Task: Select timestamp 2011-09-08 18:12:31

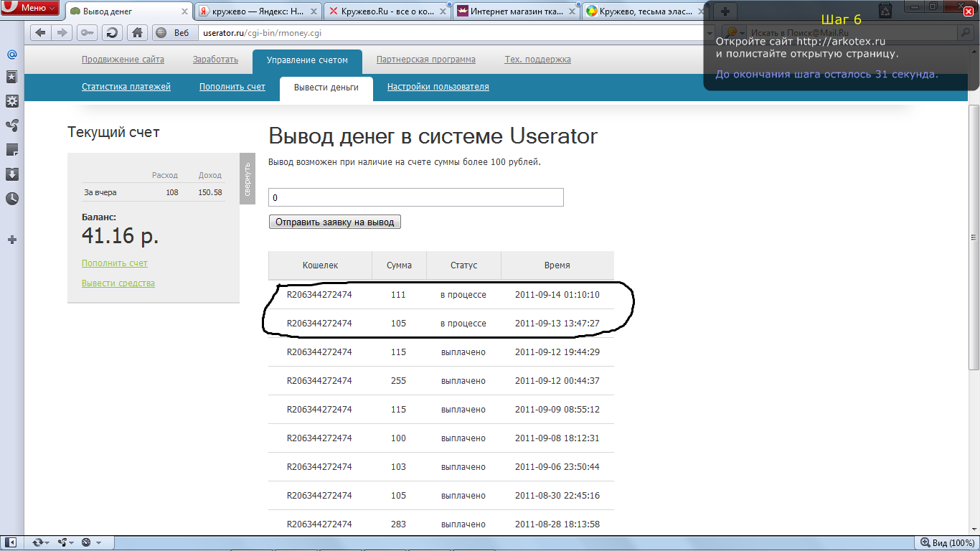Action: click(557, 438)
